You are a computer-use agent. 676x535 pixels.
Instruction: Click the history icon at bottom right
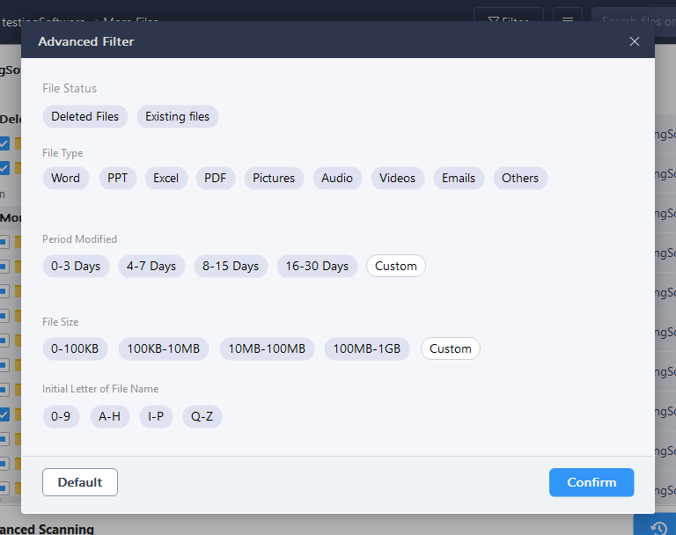[x=659, y=528]
